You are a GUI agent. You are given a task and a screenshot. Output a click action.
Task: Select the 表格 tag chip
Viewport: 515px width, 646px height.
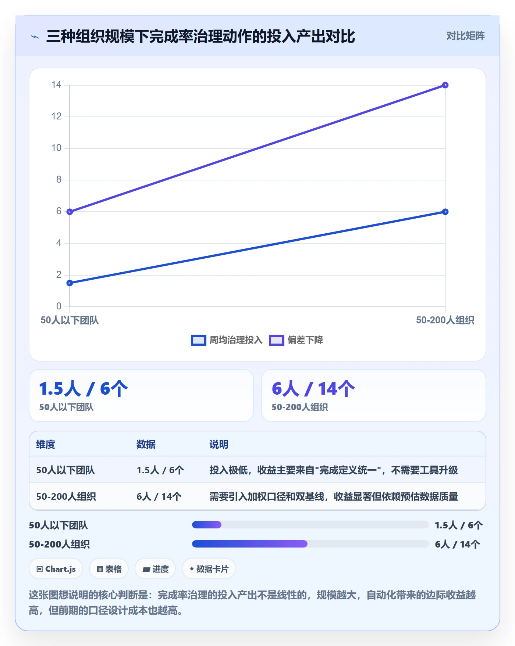click(x=109, y=569)
